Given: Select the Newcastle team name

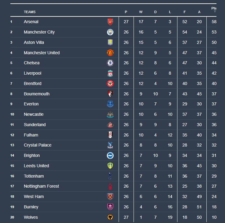Looking at the screenshot, I should point(34,114).
